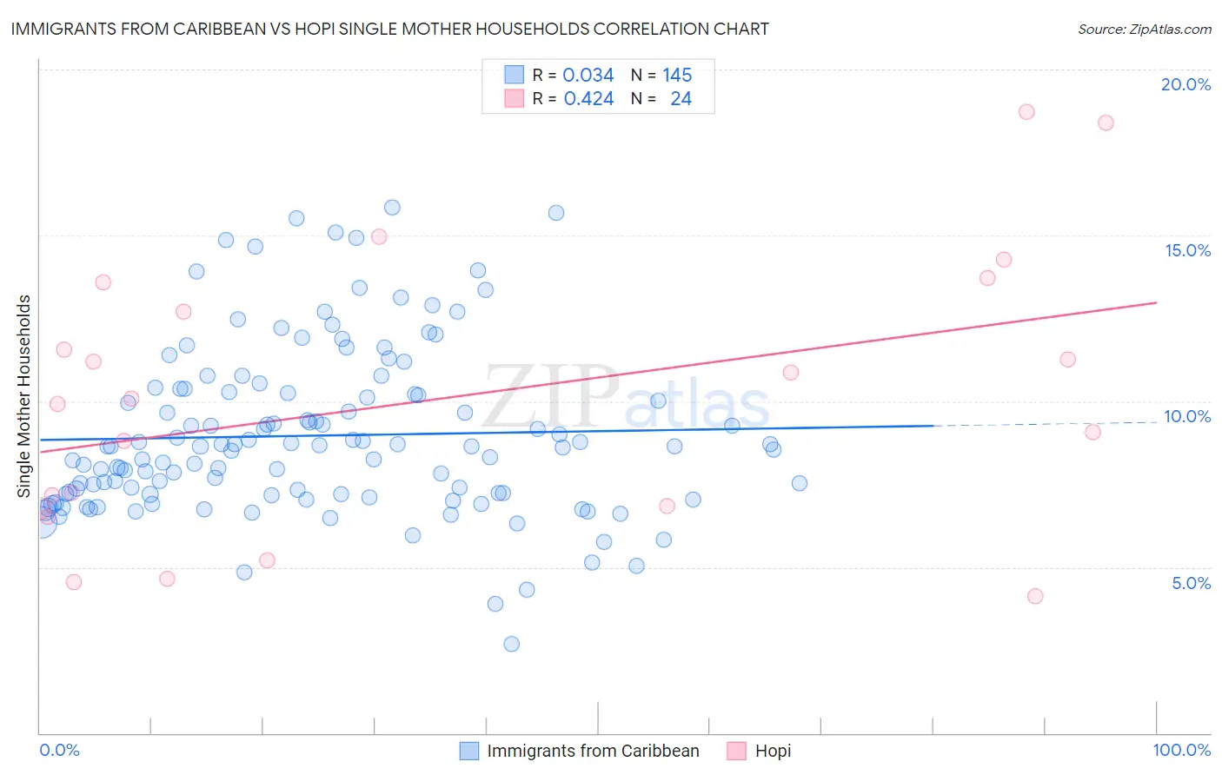
Task: Click the 5.0% y-axis tick label
Action: pyautogui.click(x=1191, y=583)
